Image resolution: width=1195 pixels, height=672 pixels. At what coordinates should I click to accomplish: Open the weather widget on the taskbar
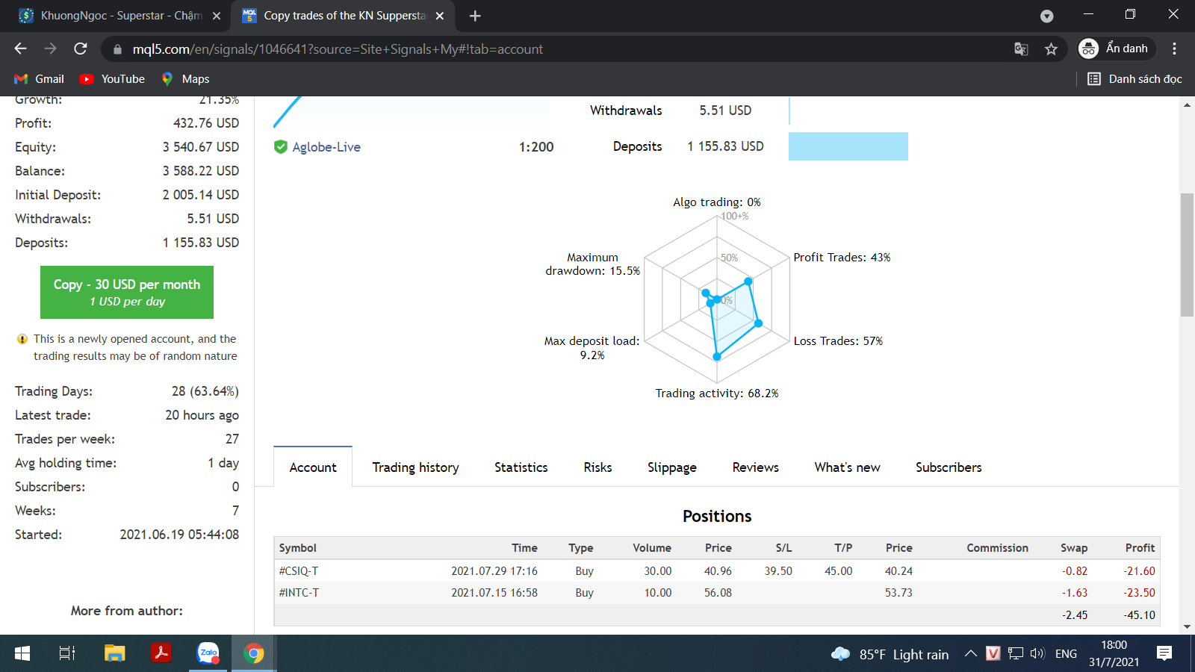890,655
